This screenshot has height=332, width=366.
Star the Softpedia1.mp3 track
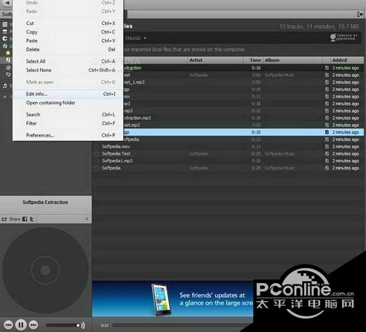(96, 161)
